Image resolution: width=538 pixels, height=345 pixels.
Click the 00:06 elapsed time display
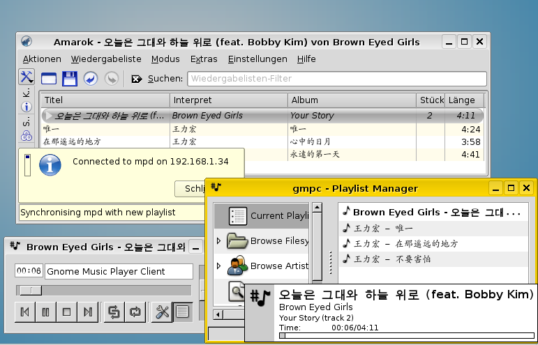(29, 270)
